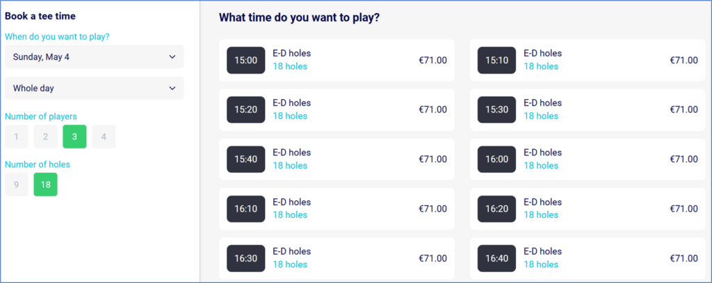Book the 15:10 tee time
The width and height of the screenshot is (712, 283).
coord(496,60)
